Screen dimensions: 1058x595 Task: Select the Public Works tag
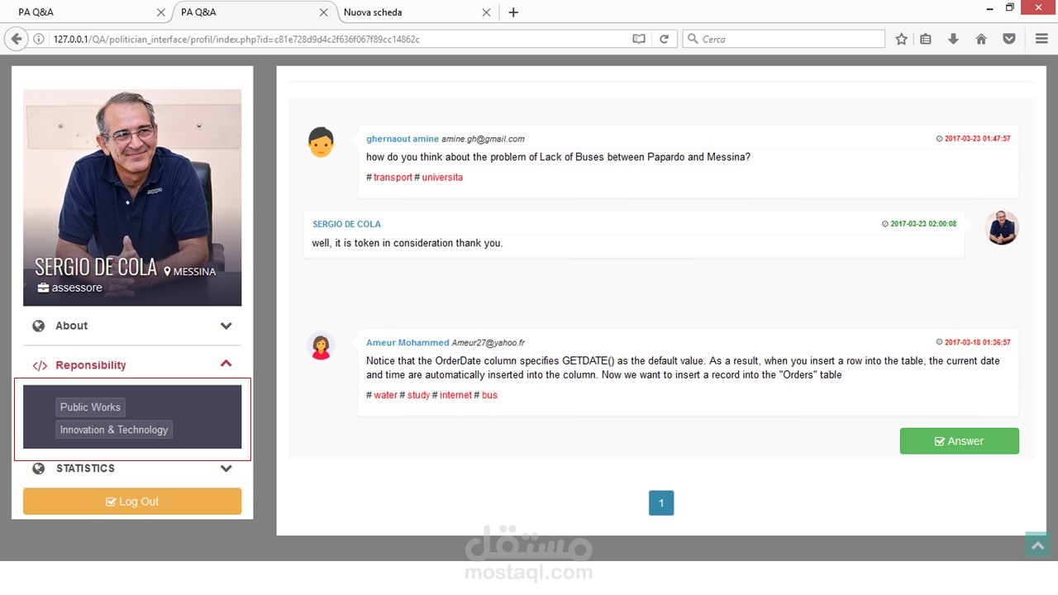click(90, 407)
